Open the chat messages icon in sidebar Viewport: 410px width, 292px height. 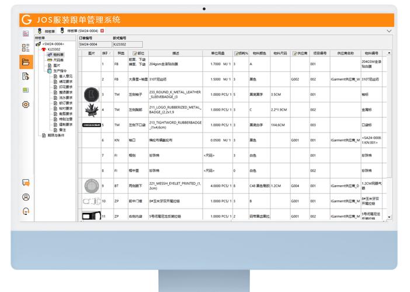click(x=25, y=184)
